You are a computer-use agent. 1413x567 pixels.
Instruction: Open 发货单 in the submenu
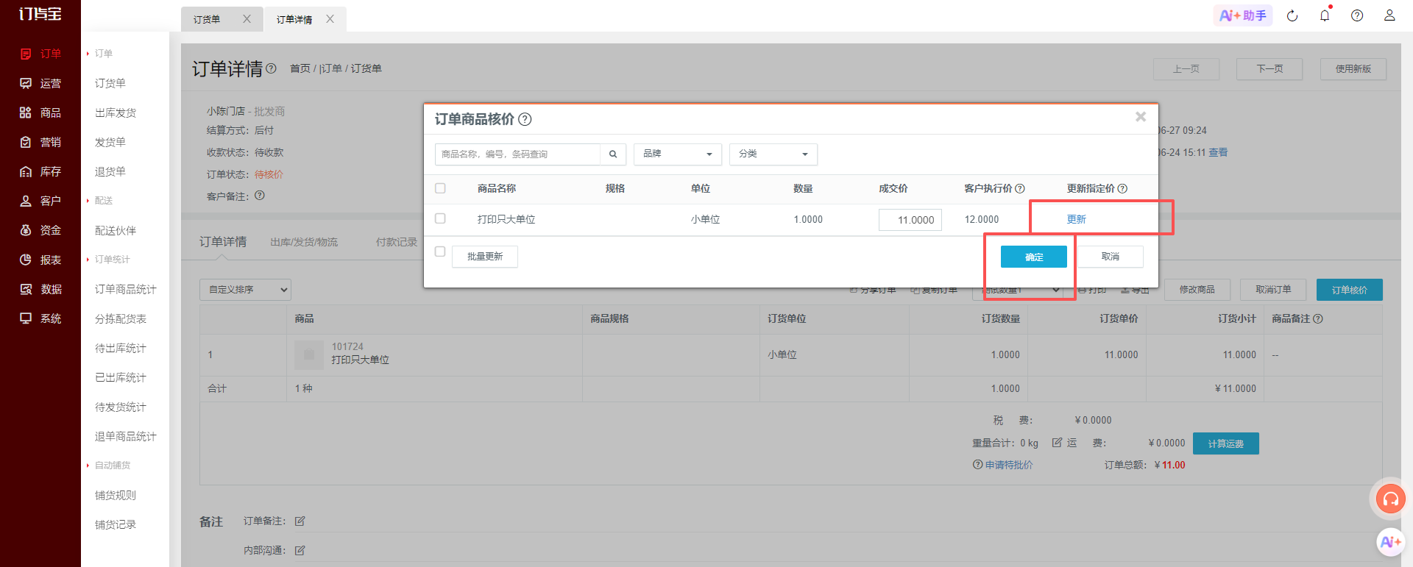pos(110,142)
